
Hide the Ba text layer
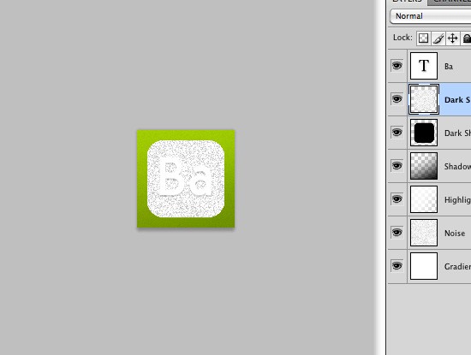[x=396, y=65]
